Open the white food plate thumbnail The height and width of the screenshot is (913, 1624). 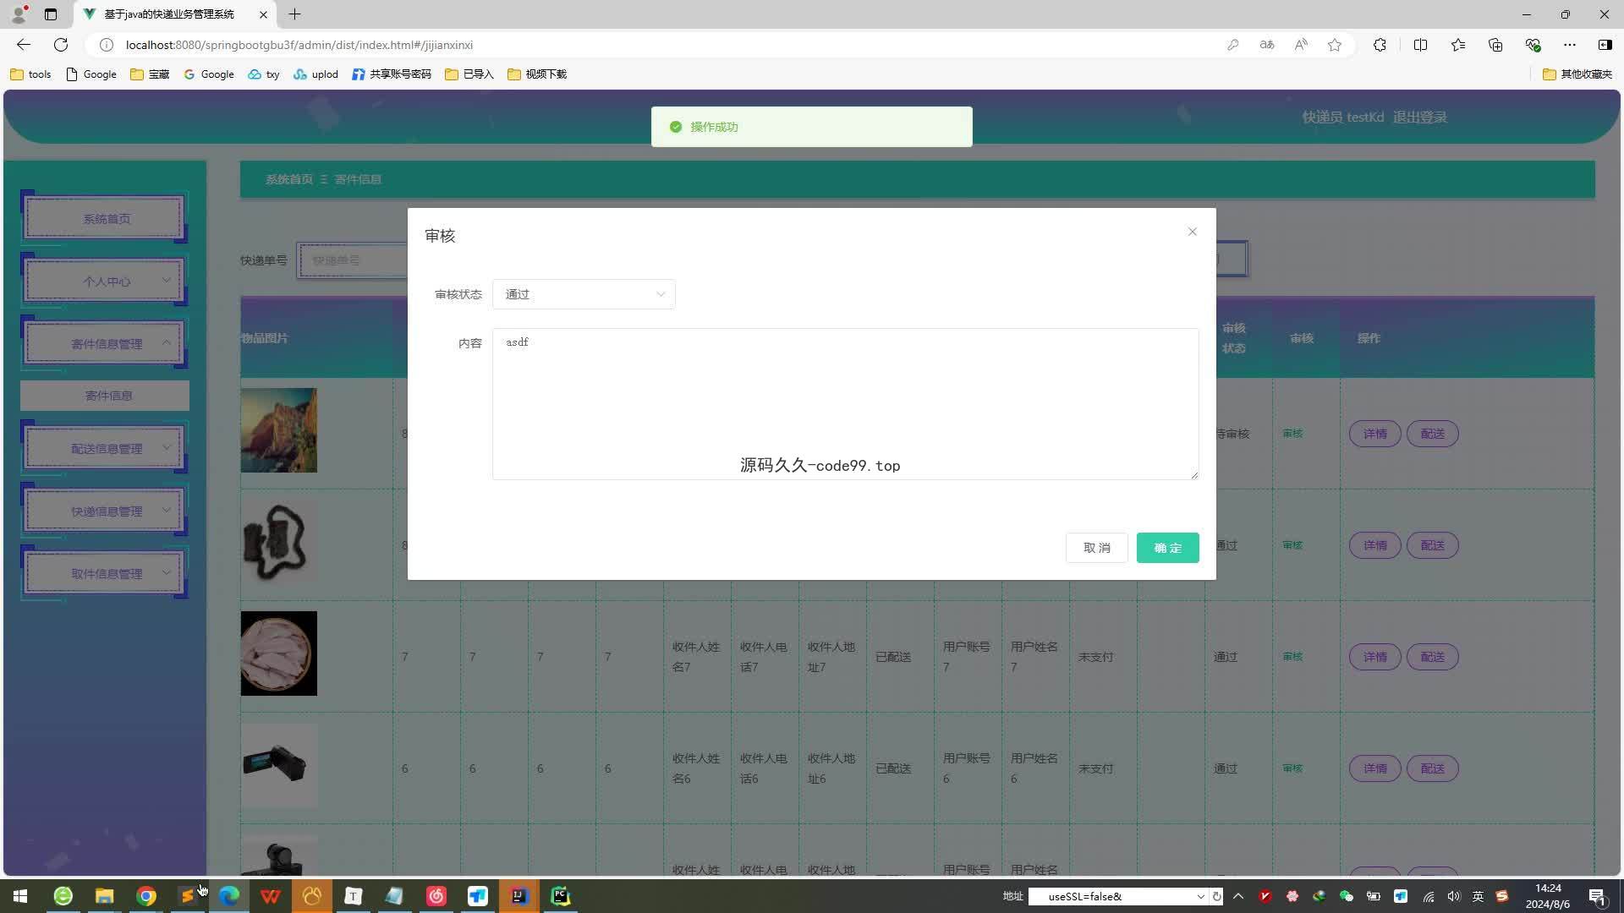(x=278, y=653)
